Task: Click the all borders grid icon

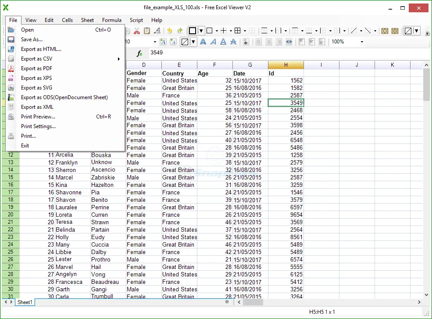Action: coord(237,31)
